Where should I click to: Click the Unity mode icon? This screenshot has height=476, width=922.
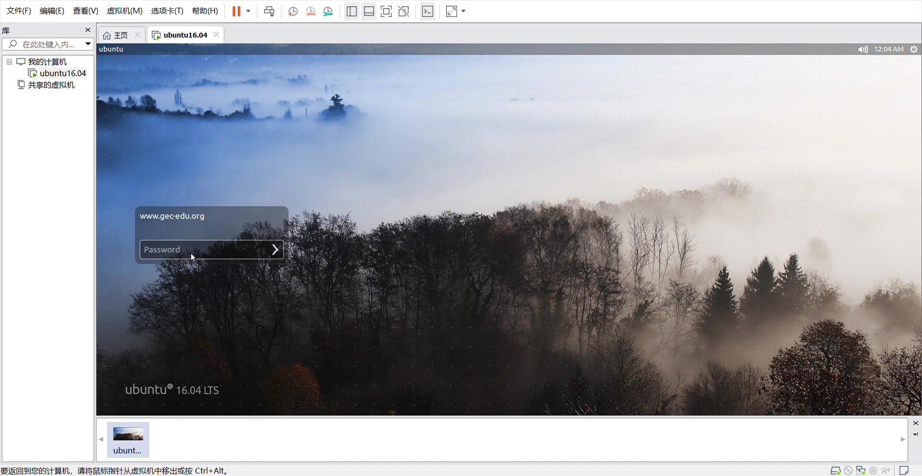(404, 11)
